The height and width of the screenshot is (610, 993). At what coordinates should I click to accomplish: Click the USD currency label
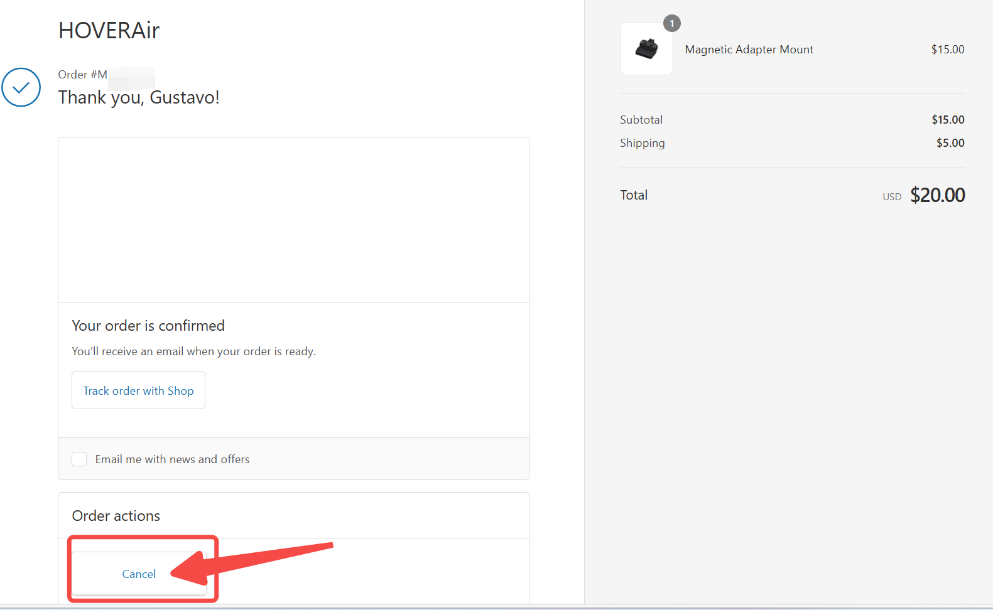point(892,197)
